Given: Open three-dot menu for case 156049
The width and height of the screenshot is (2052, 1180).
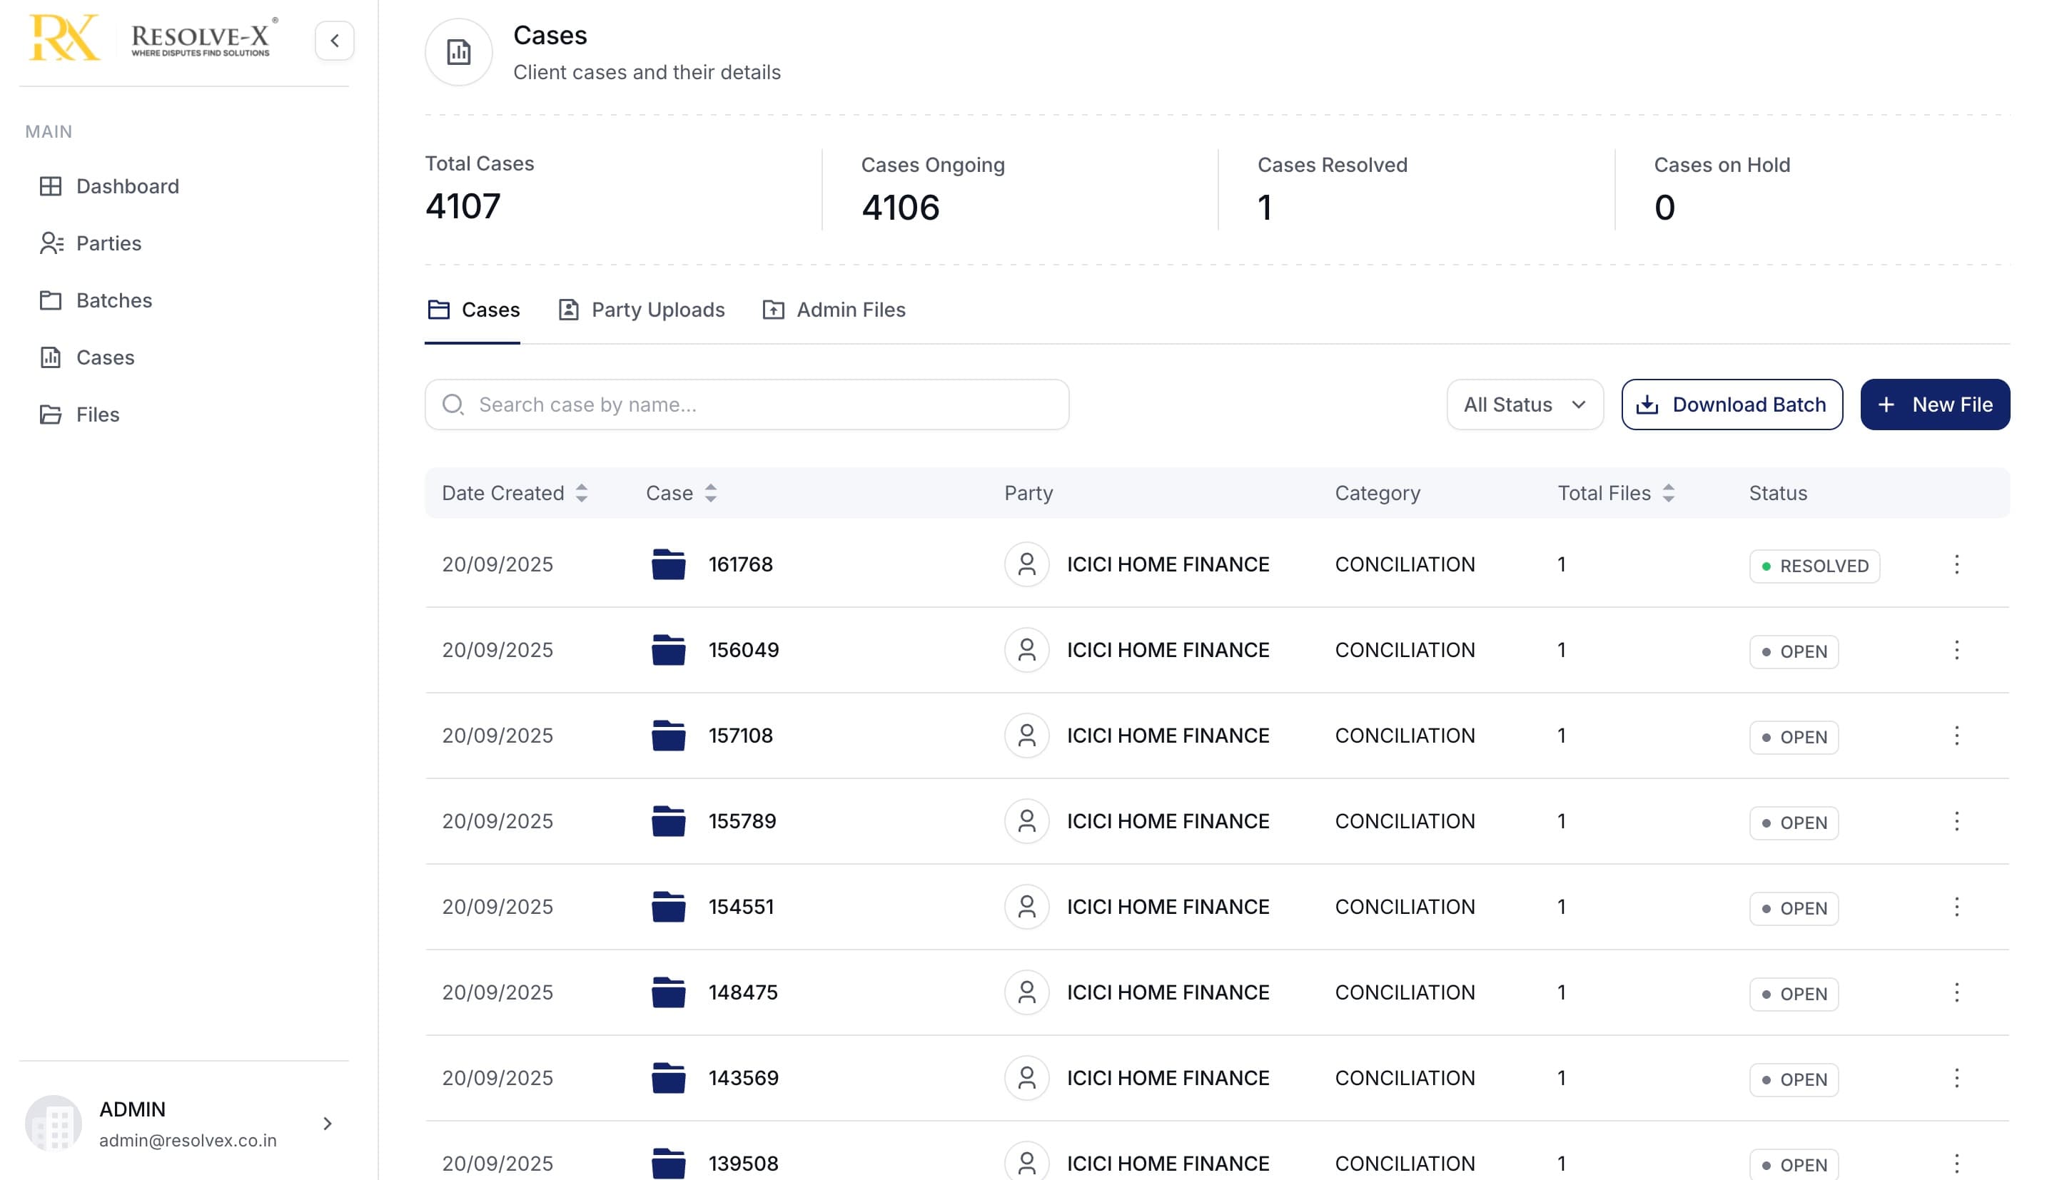Looking at the screenshot, I should tap(1956, 650).
